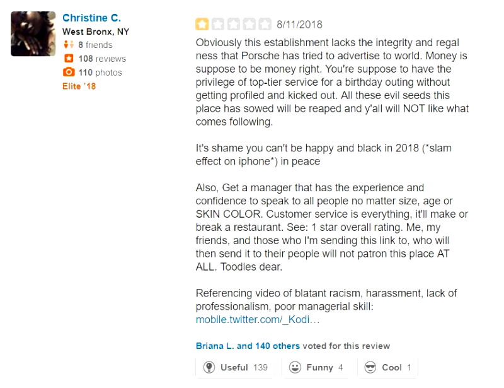Viewport: 504px width, 388px height.
Task: Click the 8/11/2018 review date
Action: [299, 25]
